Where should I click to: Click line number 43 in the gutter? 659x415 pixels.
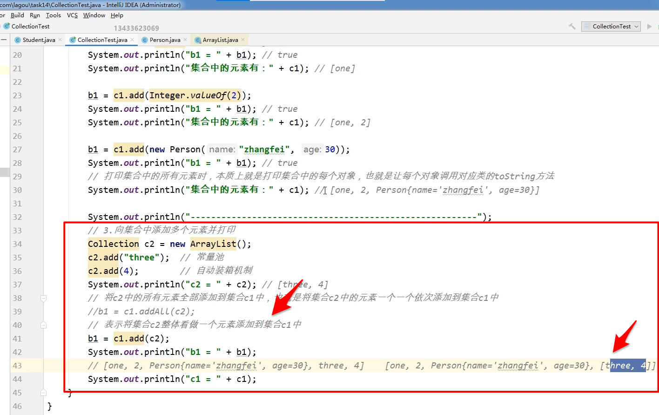coord(17,366)
